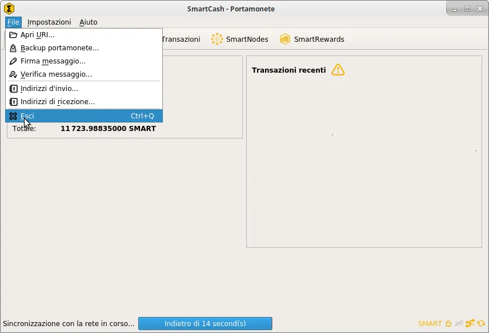The height and width of the screenshot is (333, 489).
Task: Open the Aiuto menu
Action: pyautogui.click(x=88, y=22)
